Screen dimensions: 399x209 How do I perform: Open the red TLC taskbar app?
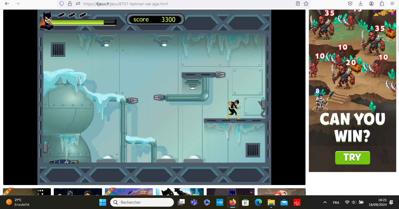pos(297,202)
